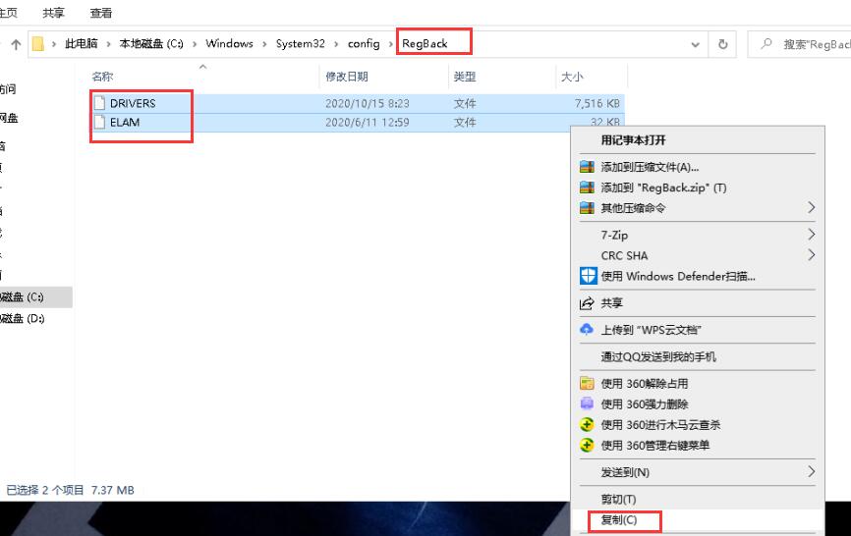Click the folder icon in address bar
The width and height of the screenshot is (851, 536).
coord(38,44)
